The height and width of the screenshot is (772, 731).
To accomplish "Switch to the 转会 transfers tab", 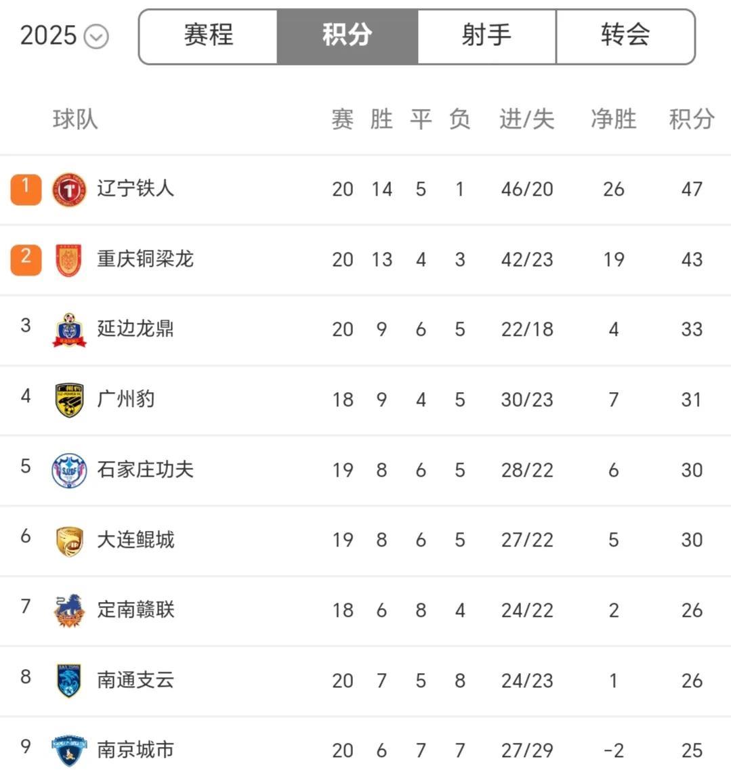I will pyautogui.click(x=625, y=35).
